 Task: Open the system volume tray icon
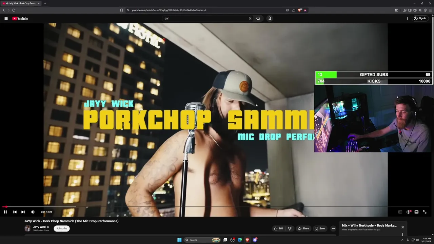417,240
